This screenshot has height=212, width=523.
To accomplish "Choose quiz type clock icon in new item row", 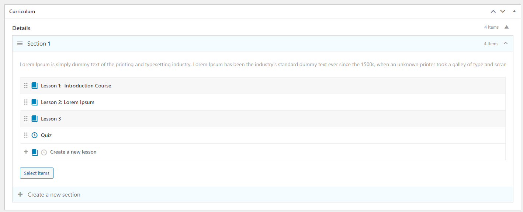I will click(x=44, y=152).
